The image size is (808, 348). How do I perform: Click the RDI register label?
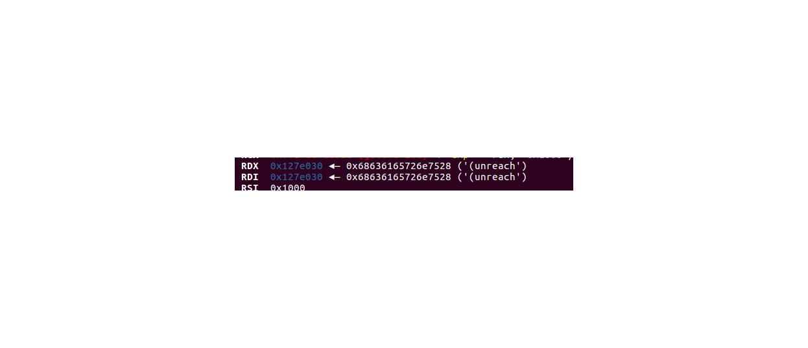tap(250, 177)
